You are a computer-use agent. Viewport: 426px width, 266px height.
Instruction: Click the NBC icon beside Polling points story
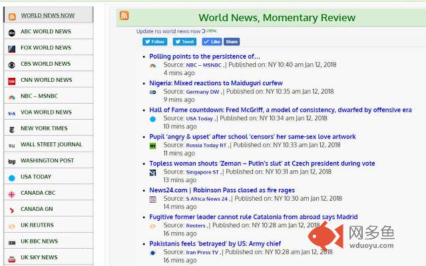[153, 65]
